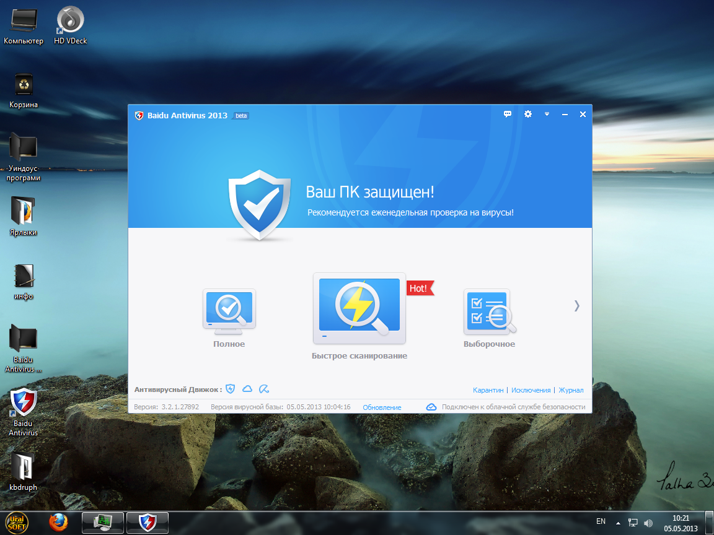Click the cloud security connection icon
This screenshot has height=535, width=714.
[431, 407]
